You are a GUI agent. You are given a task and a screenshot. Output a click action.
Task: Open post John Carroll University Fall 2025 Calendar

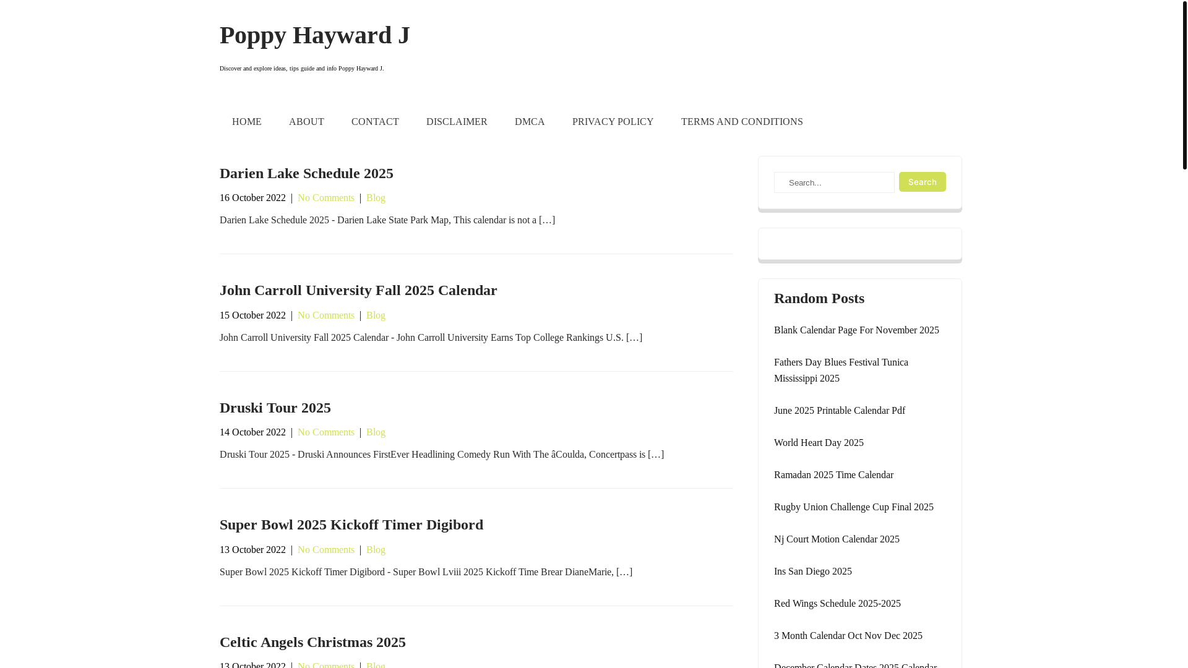[358, 290]
